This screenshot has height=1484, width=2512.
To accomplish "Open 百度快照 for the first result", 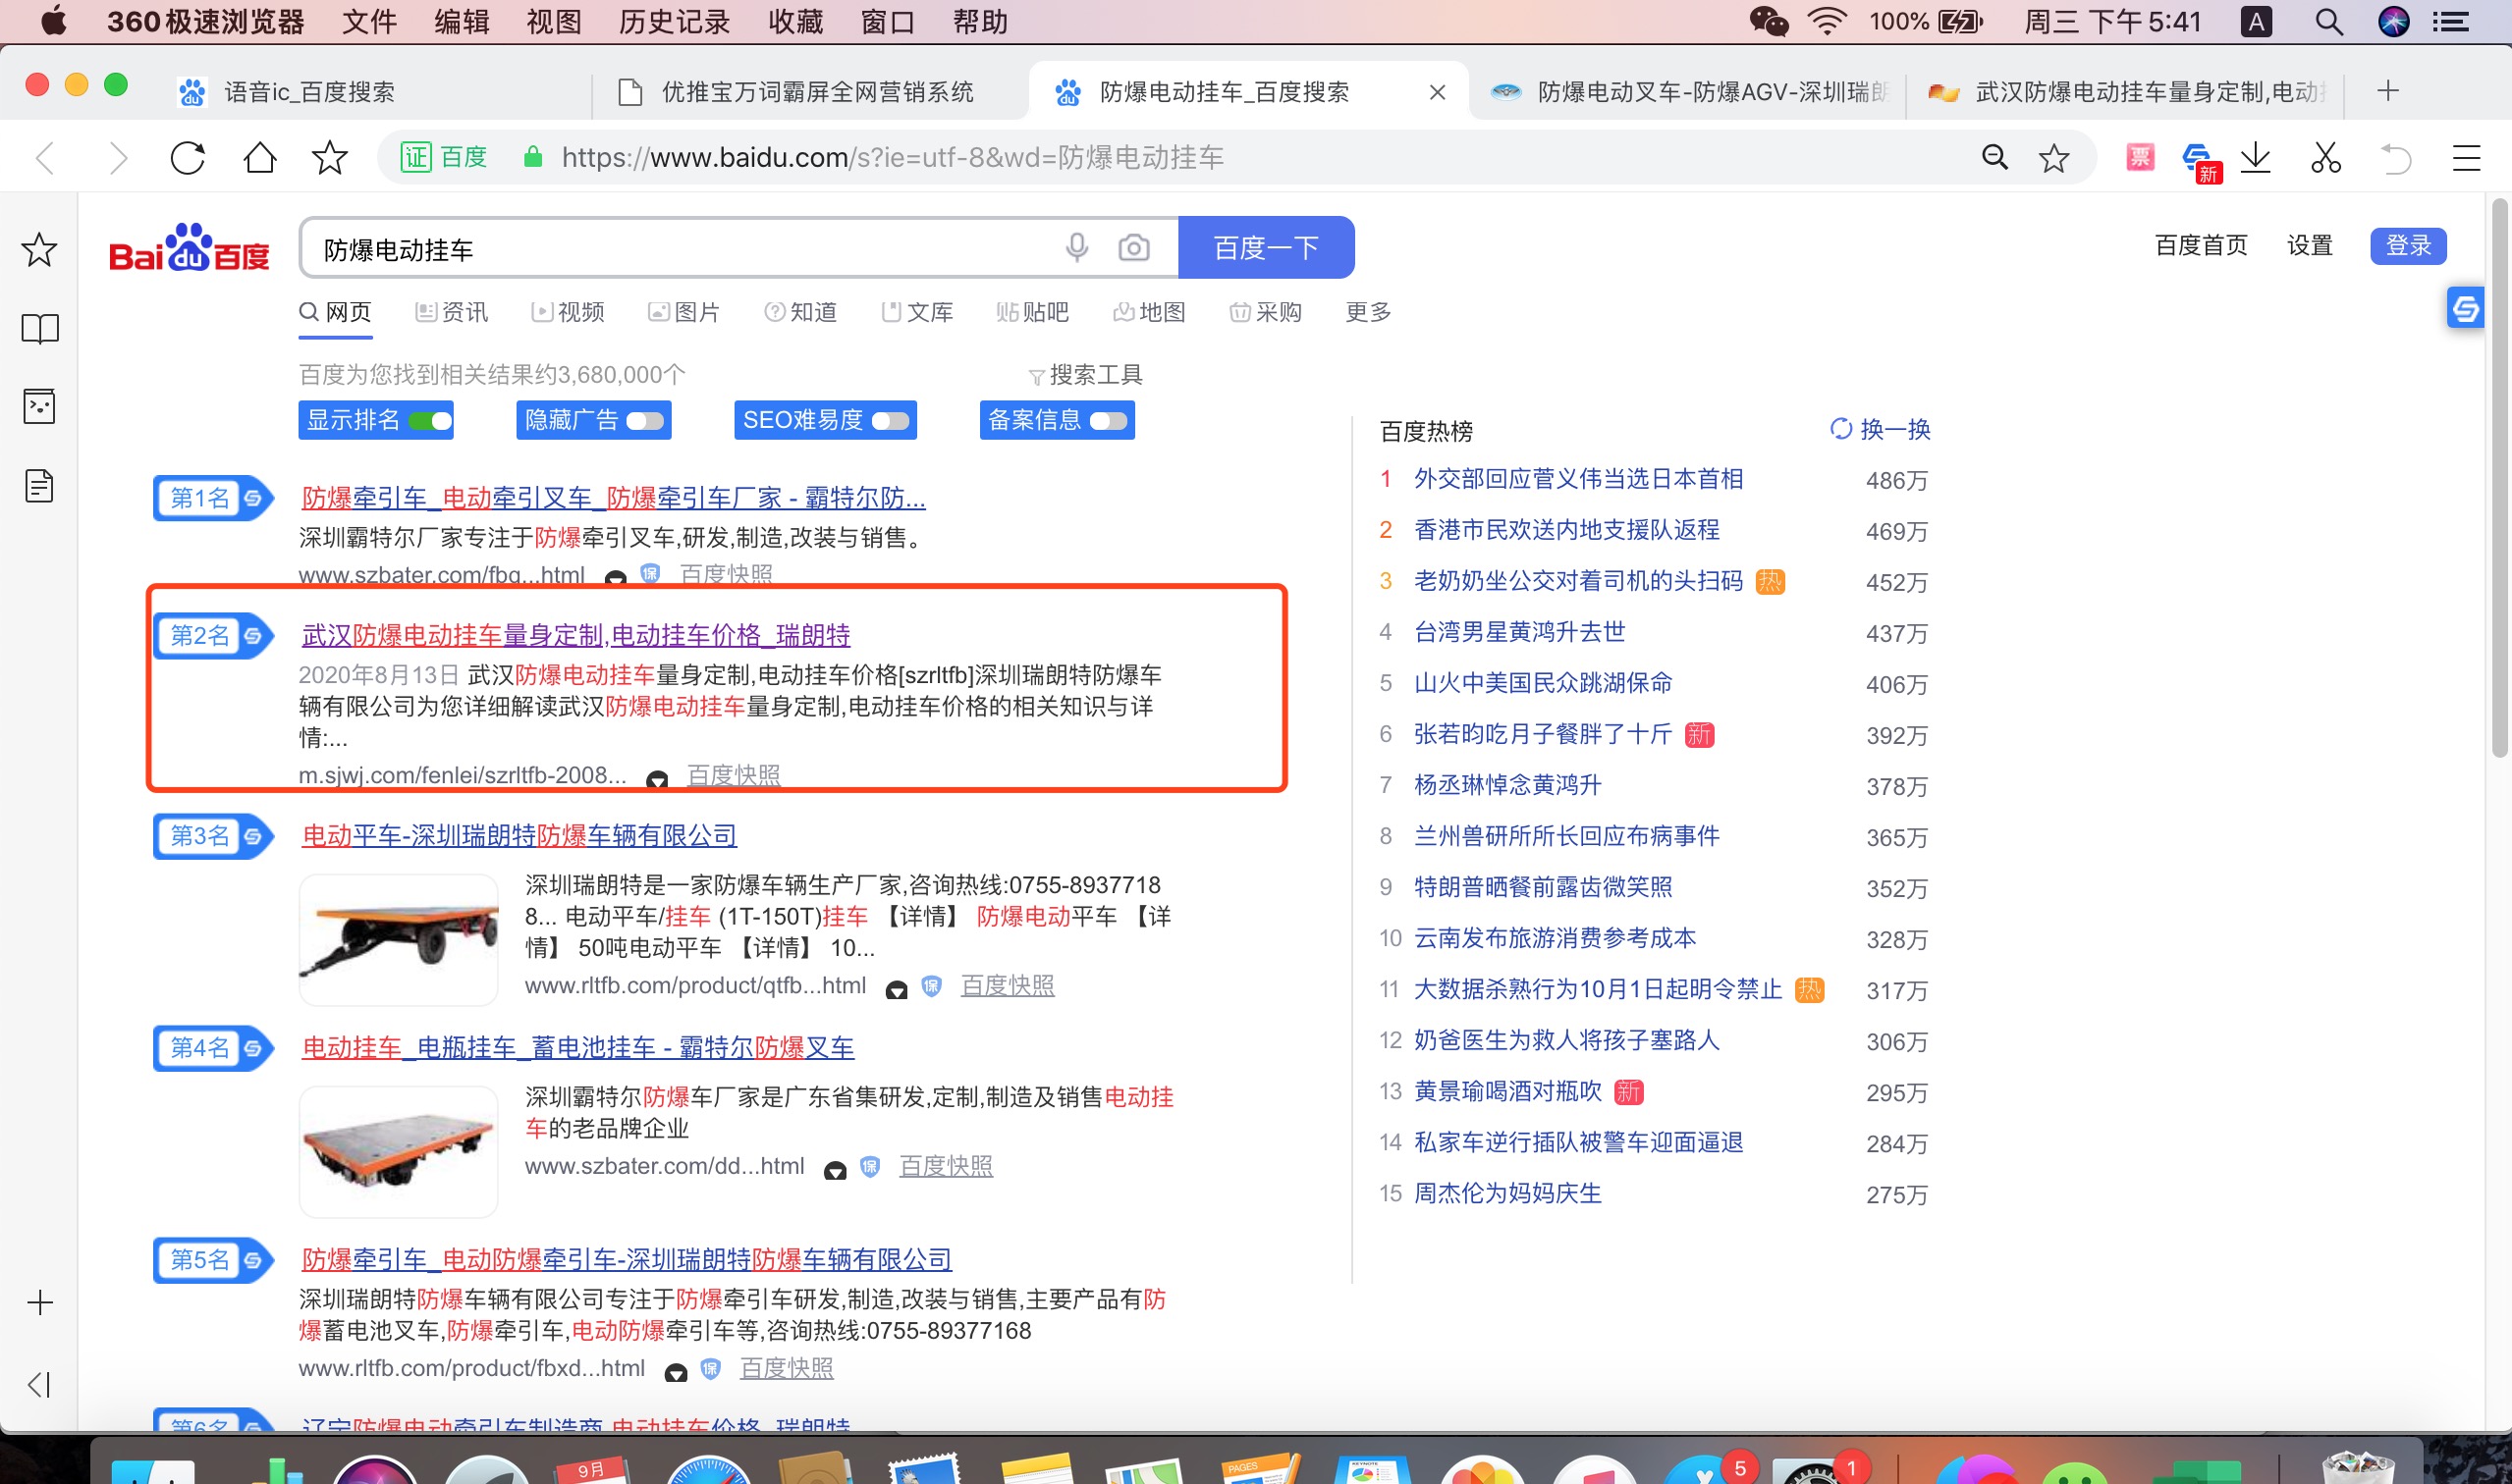I will click(x=726, y=575).
